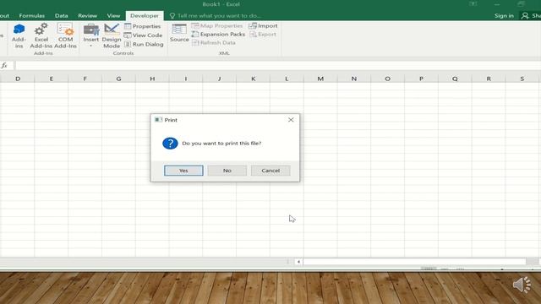Click Yes in the Print dialog
This screenshot has height=304, width=541.
tap(183, 171)
